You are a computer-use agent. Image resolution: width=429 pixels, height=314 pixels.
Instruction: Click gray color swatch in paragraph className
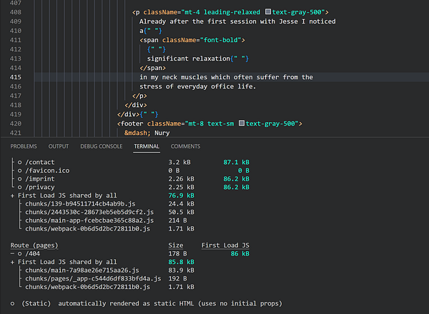269,12
